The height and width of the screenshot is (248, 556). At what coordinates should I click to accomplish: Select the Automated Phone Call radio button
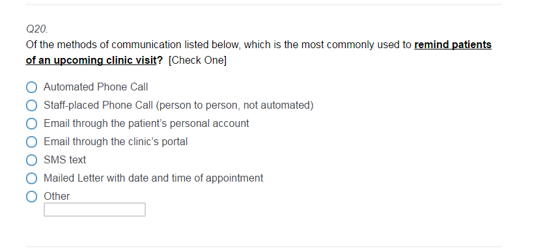click(x=31, y=87)
